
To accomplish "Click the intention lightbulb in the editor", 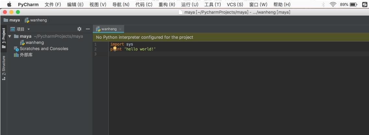I will (115, 49).
